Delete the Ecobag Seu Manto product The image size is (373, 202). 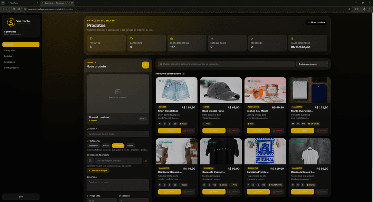pyautogui.click(x=277, y=131)
